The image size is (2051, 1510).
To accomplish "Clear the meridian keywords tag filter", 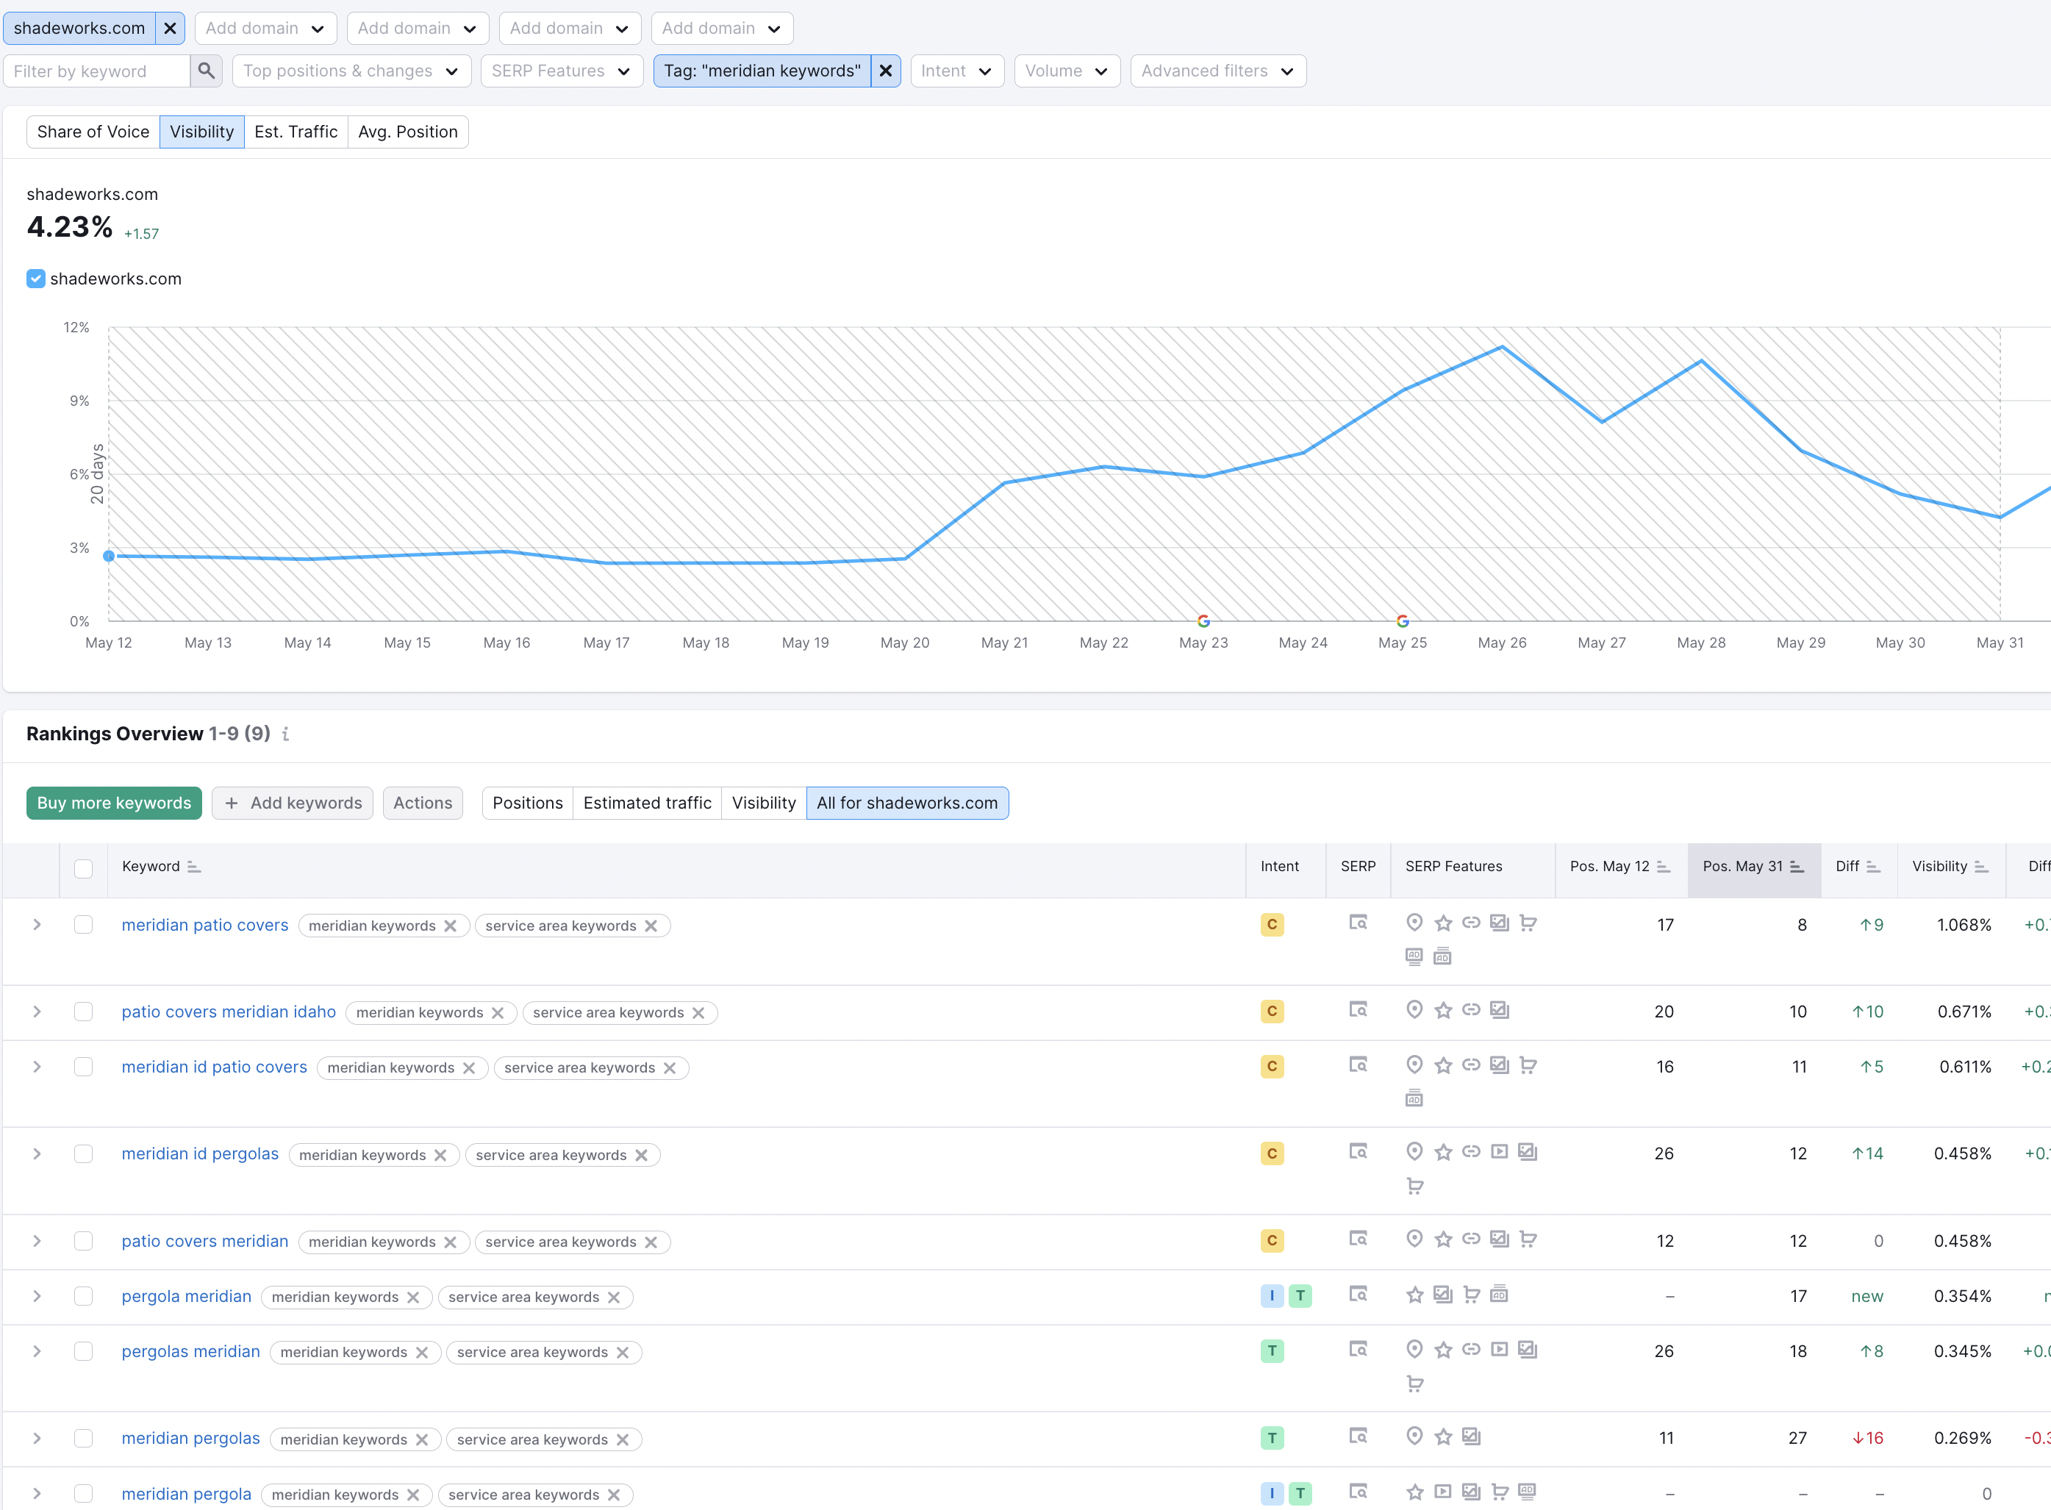I will pos(886,71).
